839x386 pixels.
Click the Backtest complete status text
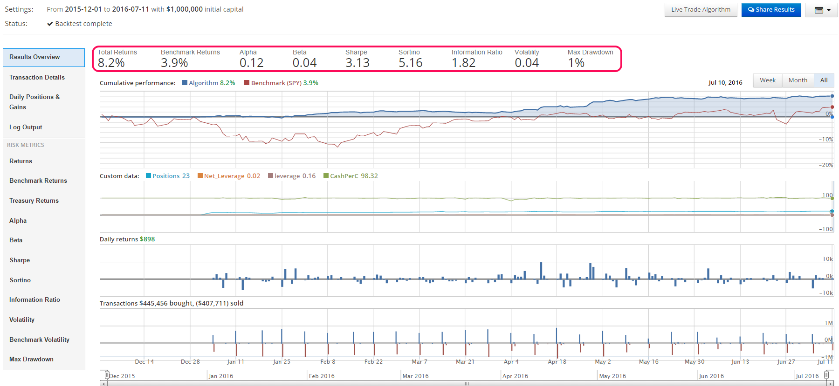(83, 24)
